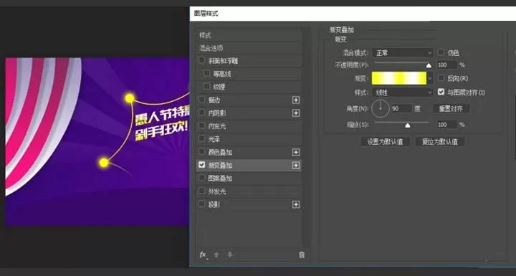Click the 重置对齐 button
This screenshot has width=516, height=276.
pyautogui.click(x=451, y=109)
